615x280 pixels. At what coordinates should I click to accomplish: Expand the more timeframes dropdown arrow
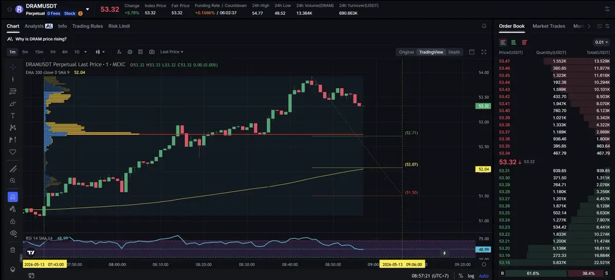86,52
